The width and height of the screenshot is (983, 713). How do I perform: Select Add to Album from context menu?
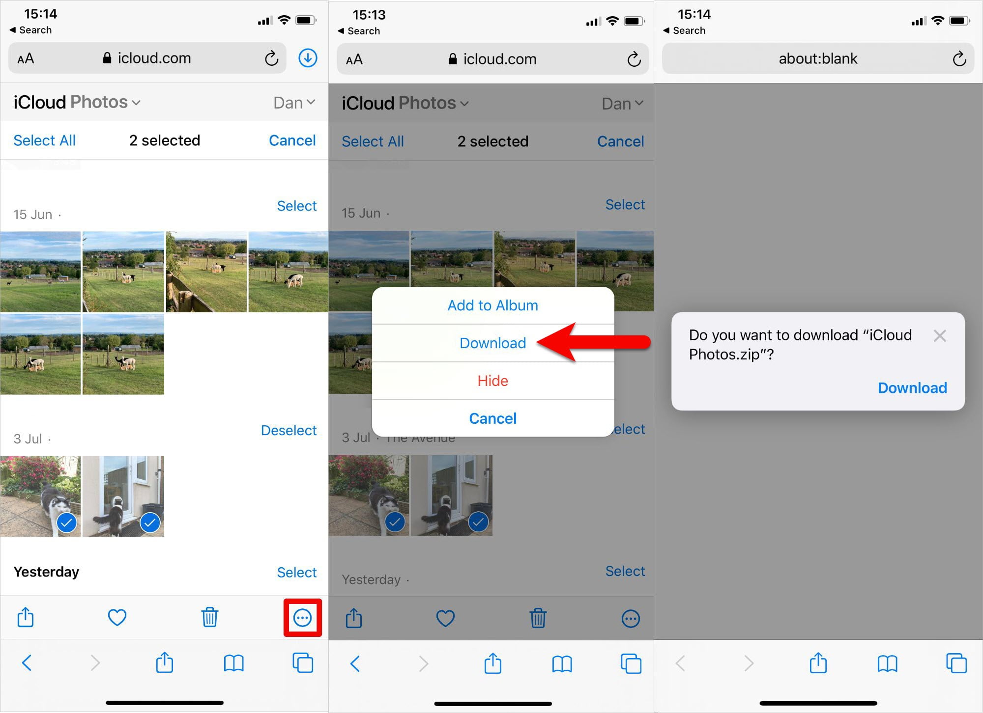(x=492, y=304)
